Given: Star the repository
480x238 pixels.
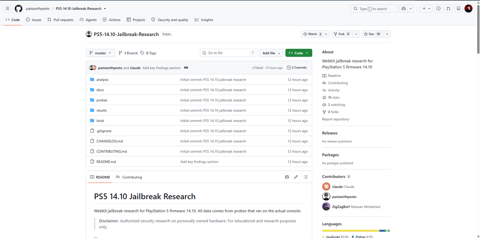Looking at the screenshot, I should (x=372, y=34).
